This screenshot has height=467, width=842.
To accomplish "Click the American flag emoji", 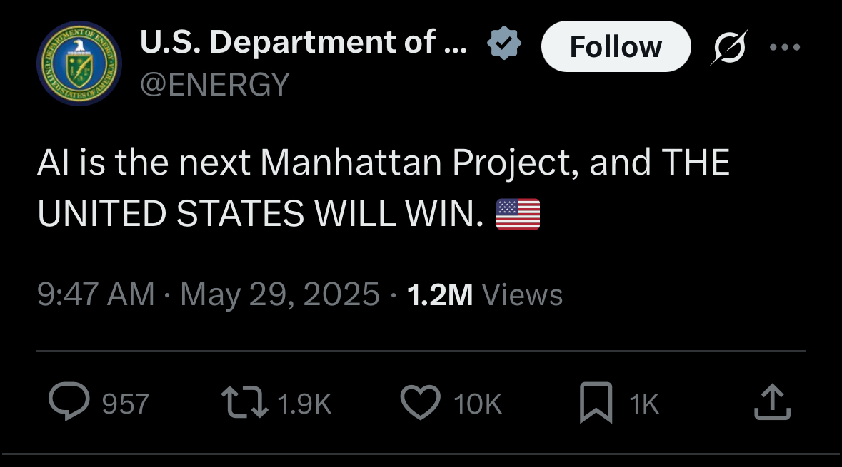I will (518, 214).
